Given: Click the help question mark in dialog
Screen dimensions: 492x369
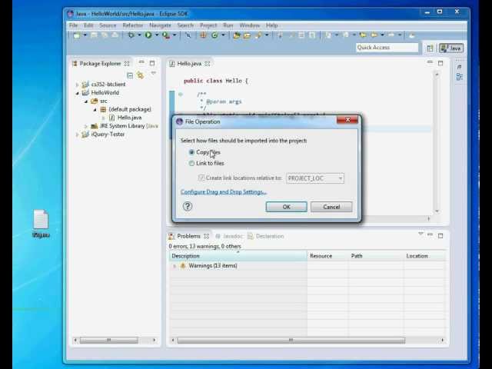Looking at the screenshot, I should point(188,206).
